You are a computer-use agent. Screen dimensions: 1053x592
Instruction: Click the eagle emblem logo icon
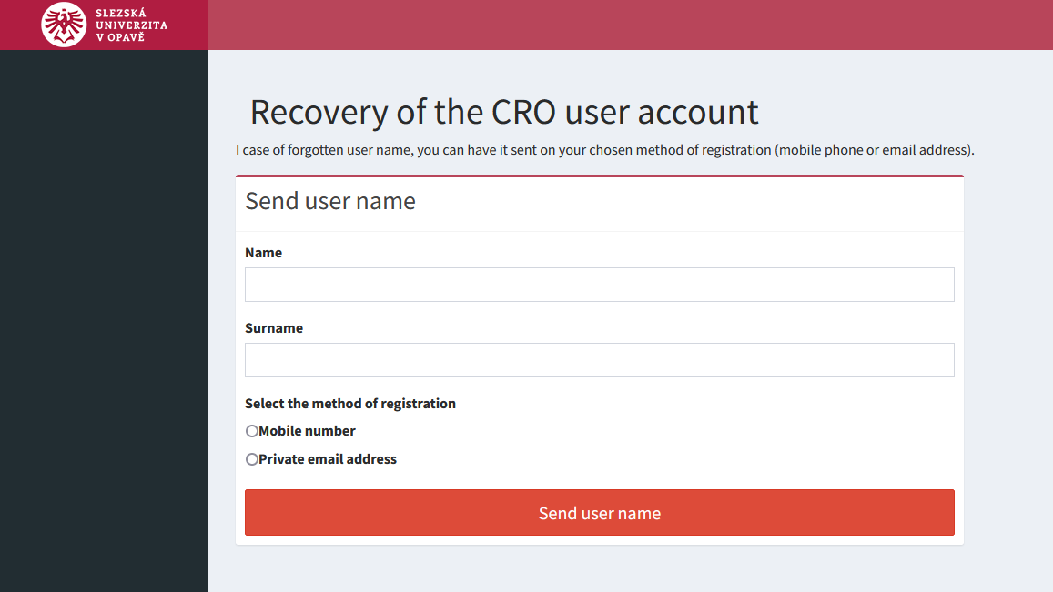64,25
